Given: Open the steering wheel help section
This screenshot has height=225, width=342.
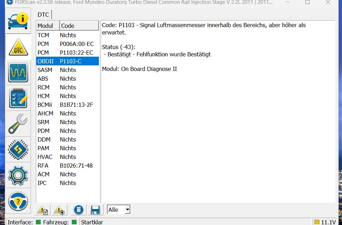Looking at the screenshot, I should [x=18, y=201].
